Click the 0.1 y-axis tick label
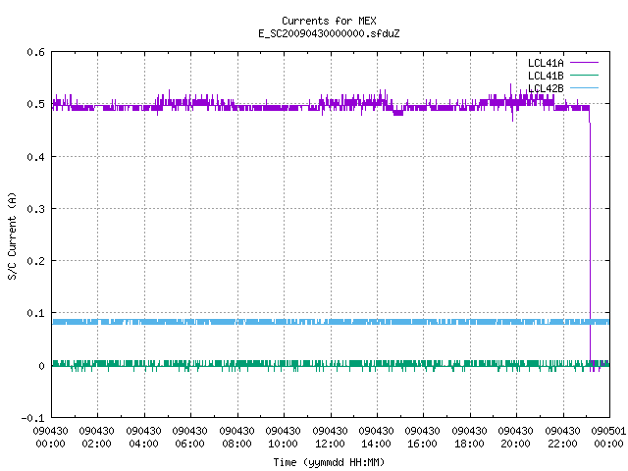This screenshot has height=471, width=628. [35, 313]
